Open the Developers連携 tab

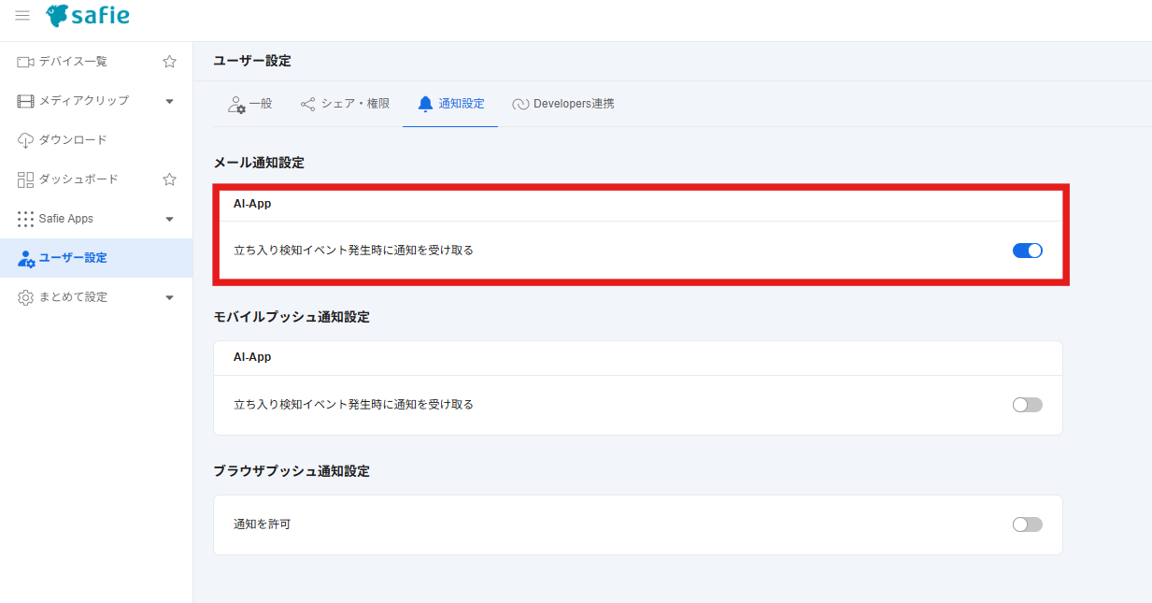tap(563, 104)
